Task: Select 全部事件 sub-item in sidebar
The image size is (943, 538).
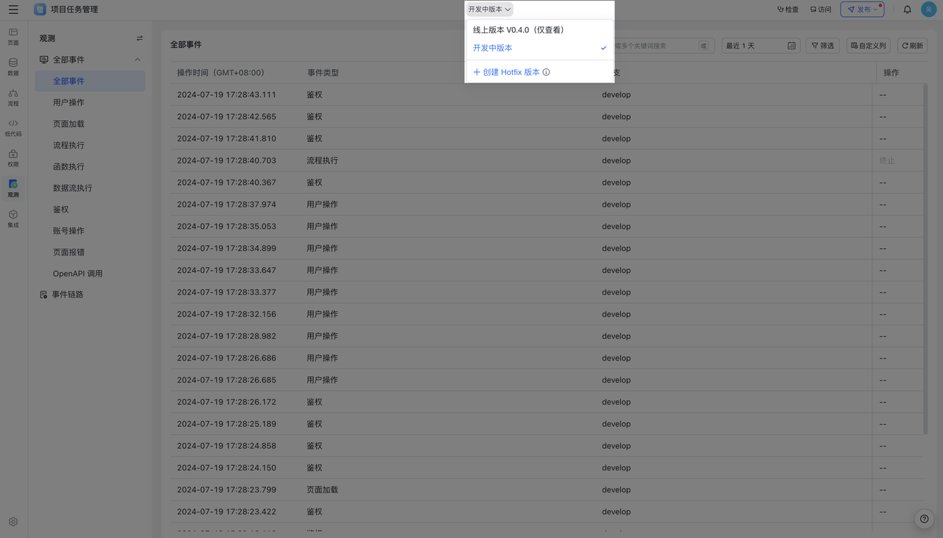Action: coord(90,81)
